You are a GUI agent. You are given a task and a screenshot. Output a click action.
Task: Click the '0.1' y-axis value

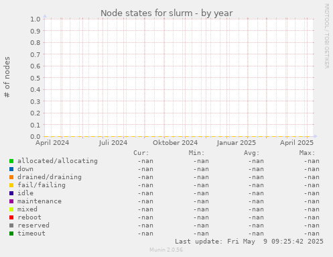pos(36,125)
